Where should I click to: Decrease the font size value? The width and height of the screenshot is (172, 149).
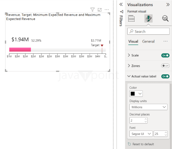[x=165, y=135]
